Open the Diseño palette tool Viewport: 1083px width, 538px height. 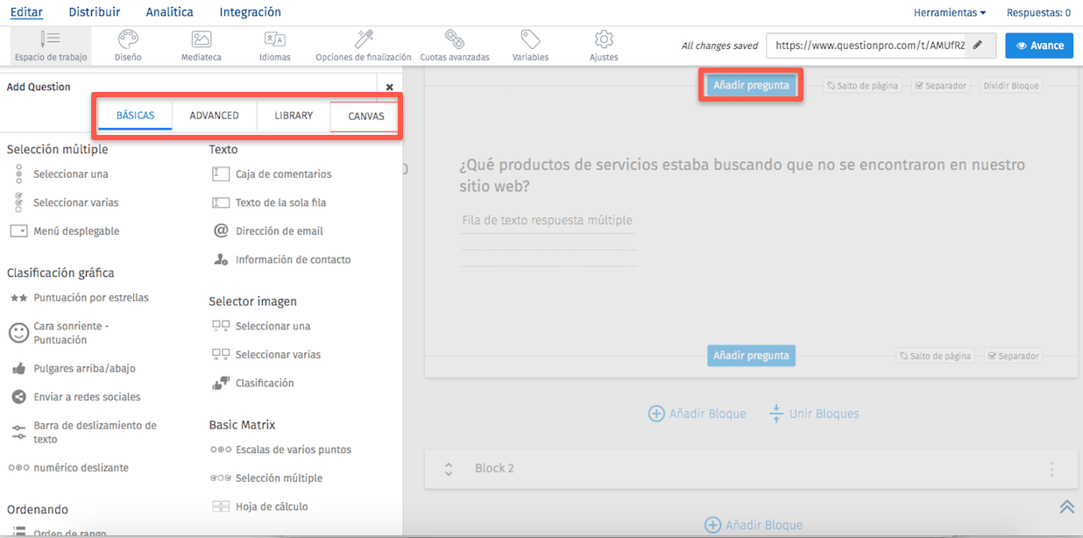pyautogui.click(x=128, y=46)
